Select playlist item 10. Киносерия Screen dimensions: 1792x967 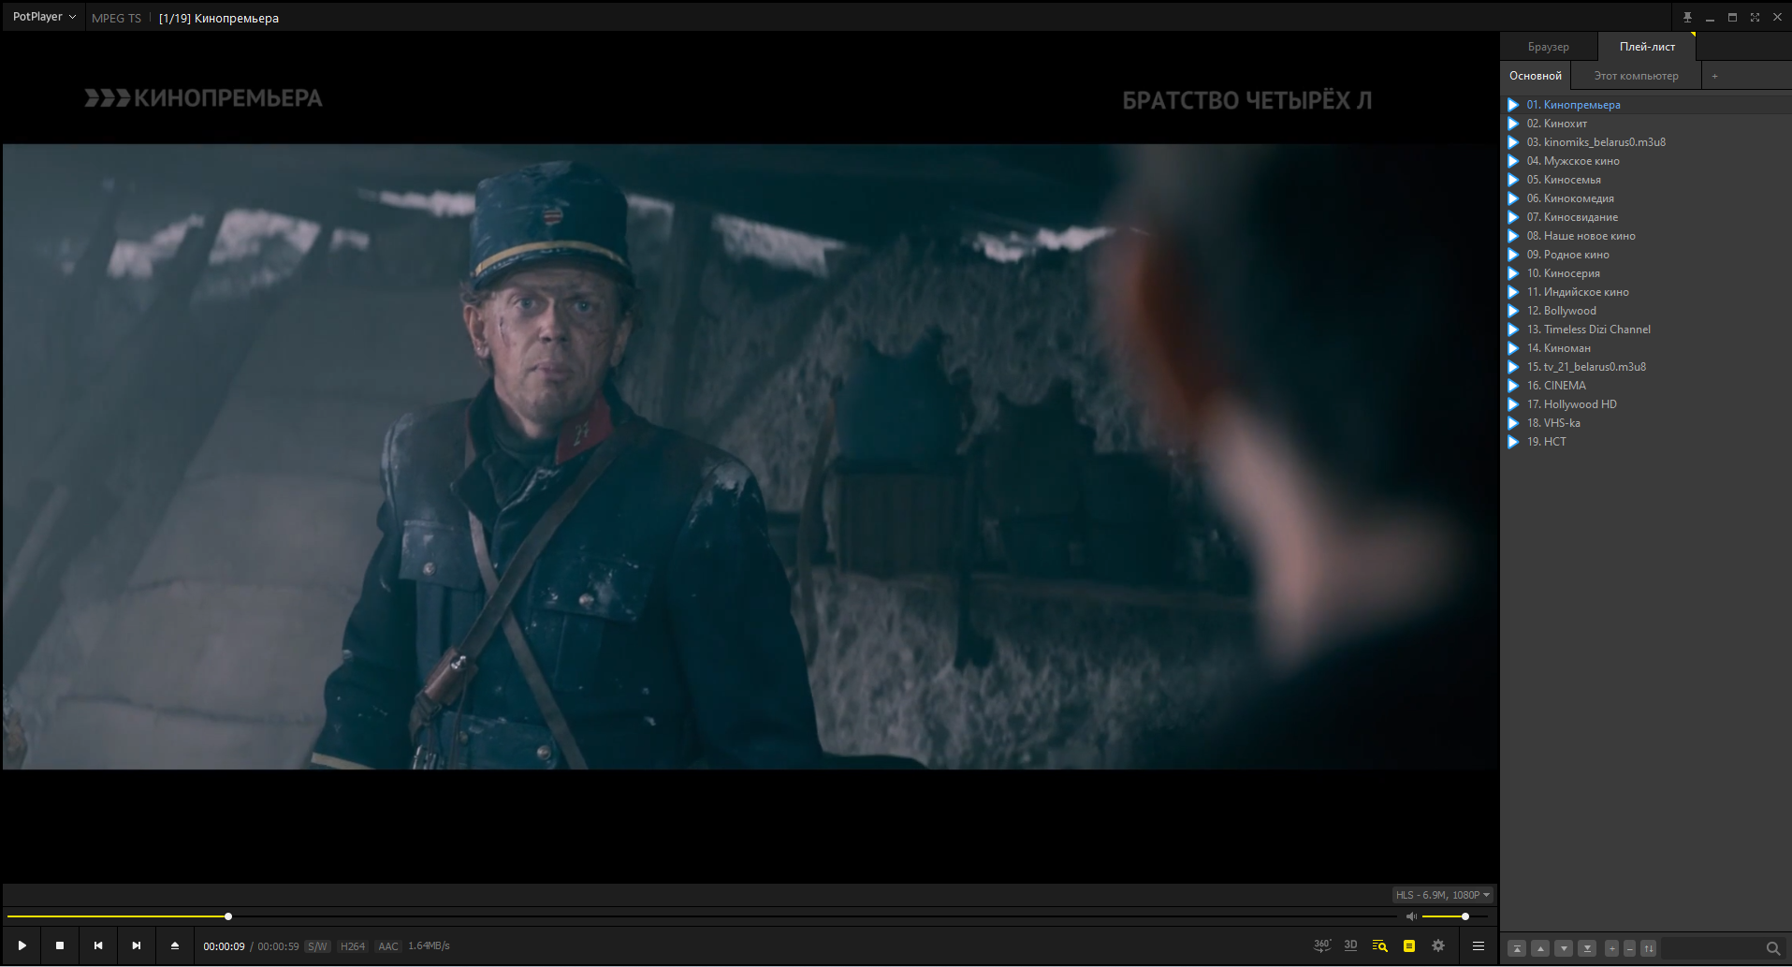(1647, 273)
